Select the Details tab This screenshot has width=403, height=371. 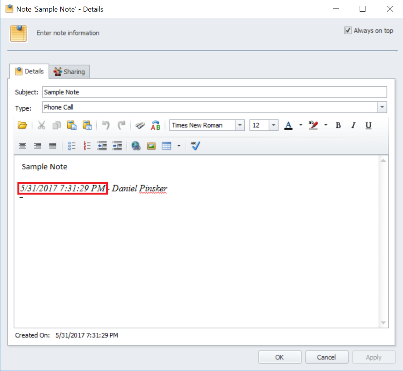(30, 72)
